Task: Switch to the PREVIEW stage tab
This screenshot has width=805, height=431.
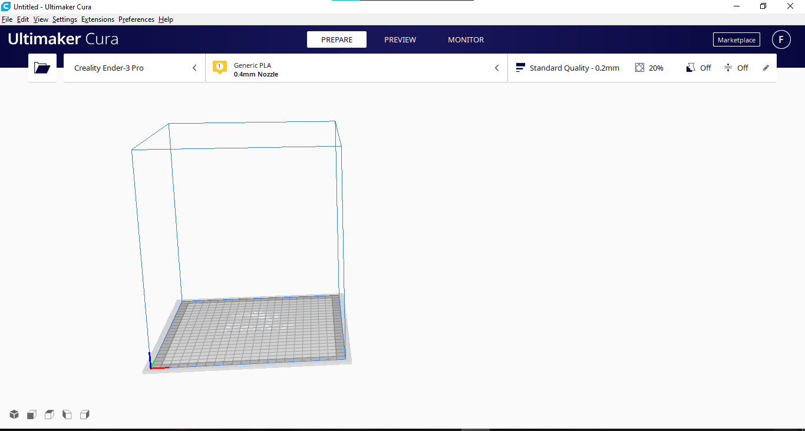Action: [400, 39]
